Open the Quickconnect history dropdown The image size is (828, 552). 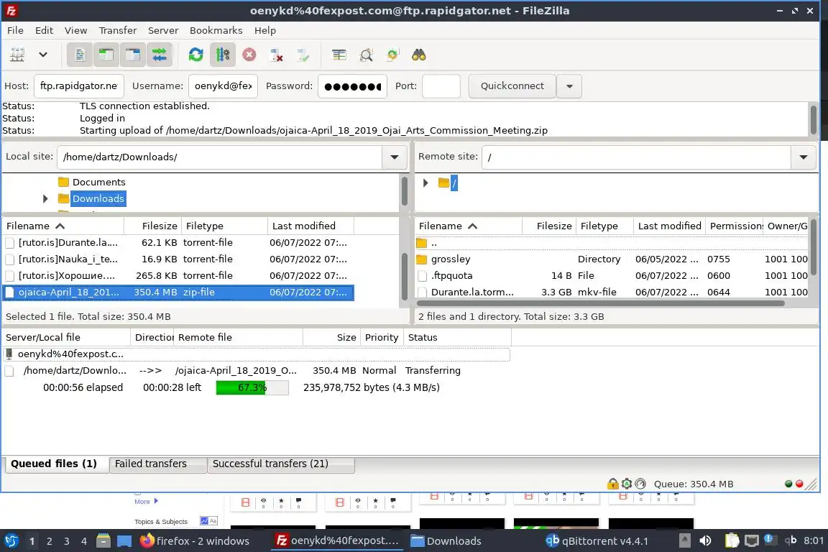569,86
